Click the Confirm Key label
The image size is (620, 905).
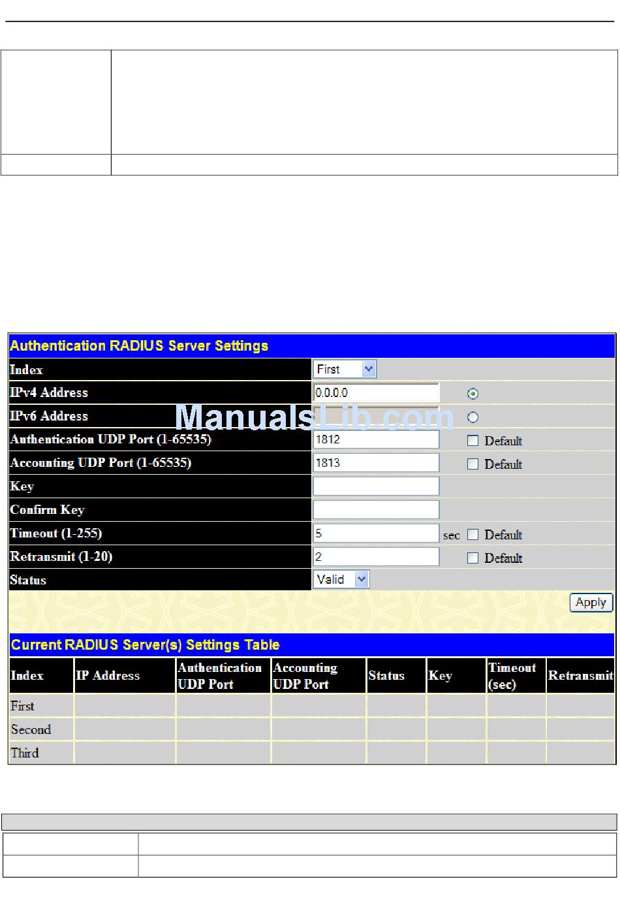(47, 510)
